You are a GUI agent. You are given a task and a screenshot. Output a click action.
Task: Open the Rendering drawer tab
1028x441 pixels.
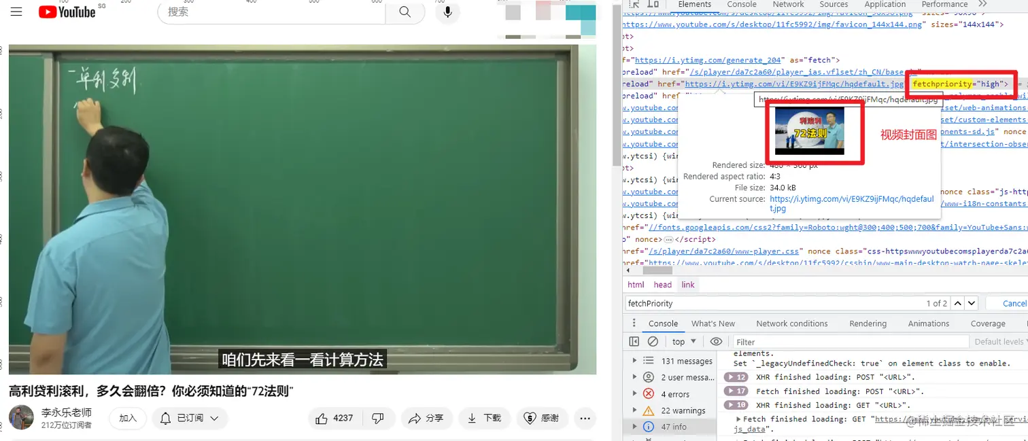click(x=868, y=323)
